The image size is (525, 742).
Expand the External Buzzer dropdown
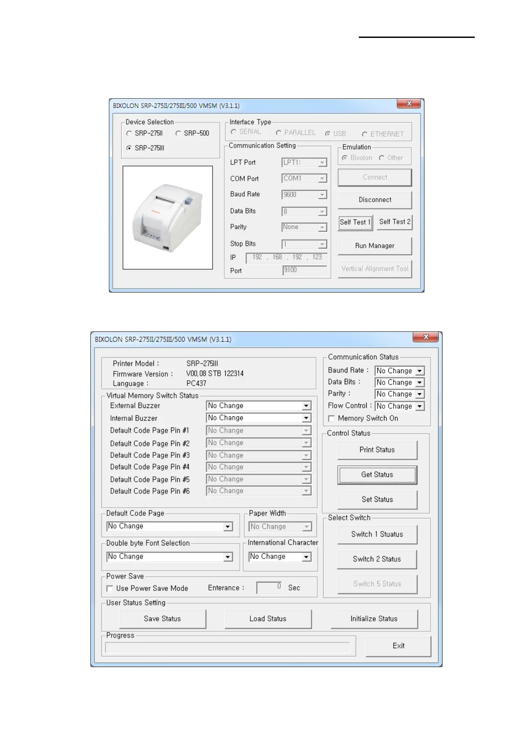[259, 405]
